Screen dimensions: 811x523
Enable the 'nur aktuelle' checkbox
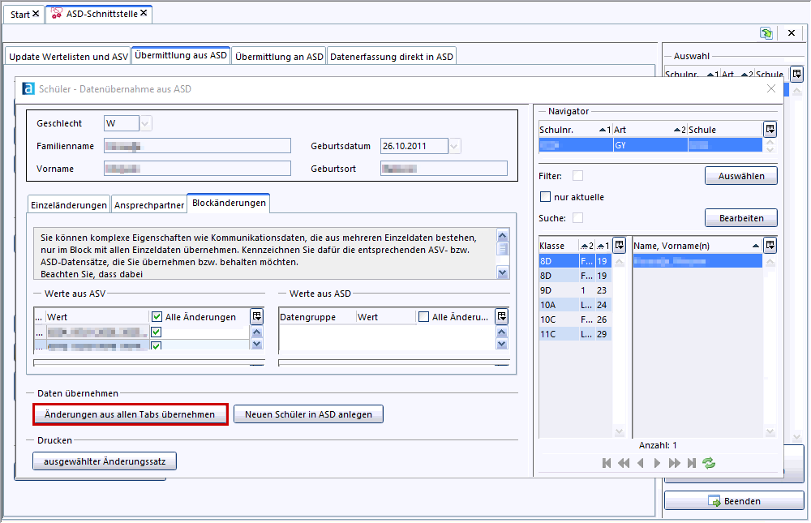point(546,197)
